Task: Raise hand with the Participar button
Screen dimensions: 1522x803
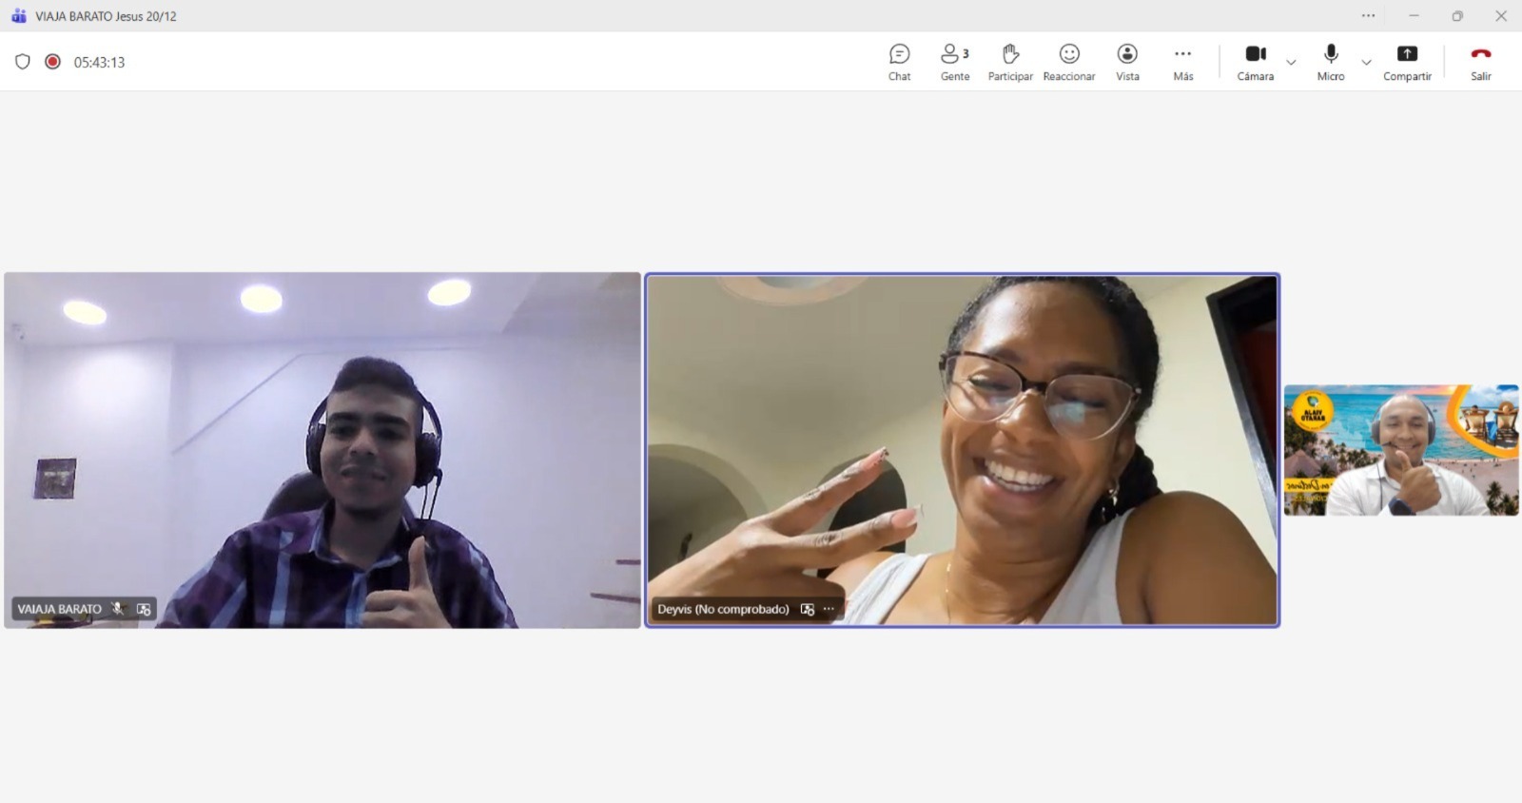Action: pos(1010,62)
